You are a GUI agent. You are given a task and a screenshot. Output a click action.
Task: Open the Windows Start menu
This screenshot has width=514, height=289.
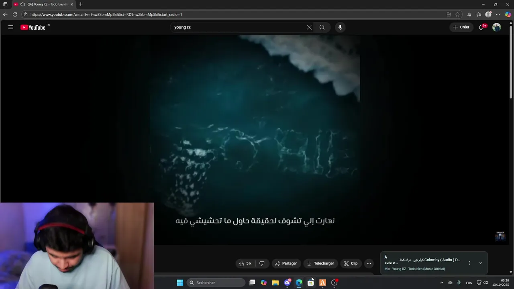180,283
